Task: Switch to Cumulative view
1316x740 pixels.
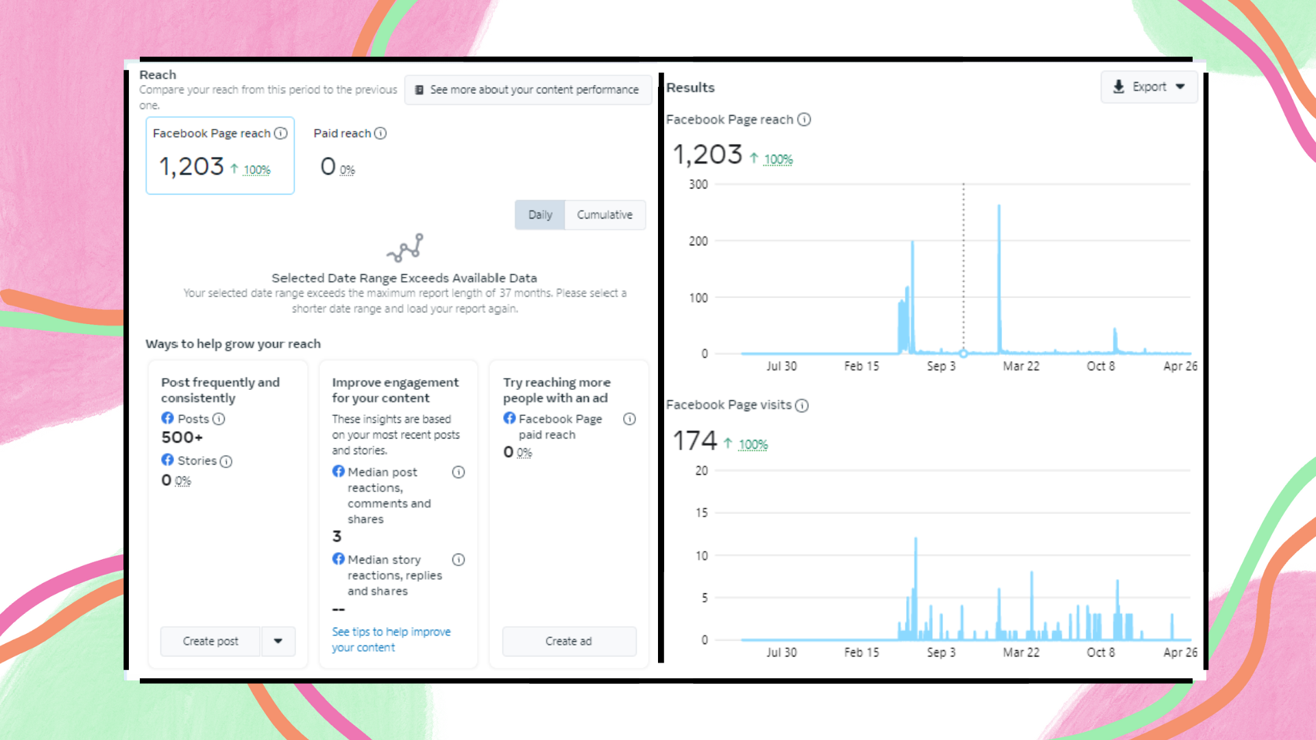Action: coord(605,215)
